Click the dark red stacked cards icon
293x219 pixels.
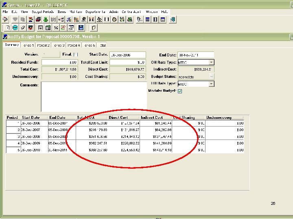38,19
